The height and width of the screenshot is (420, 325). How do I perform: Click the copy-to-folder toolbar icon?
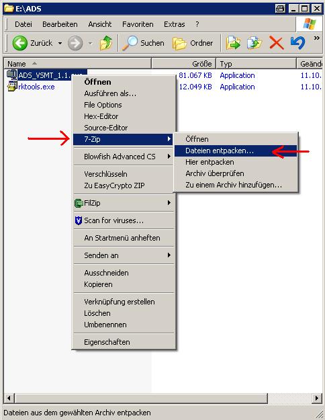click(x=254, y=43)
